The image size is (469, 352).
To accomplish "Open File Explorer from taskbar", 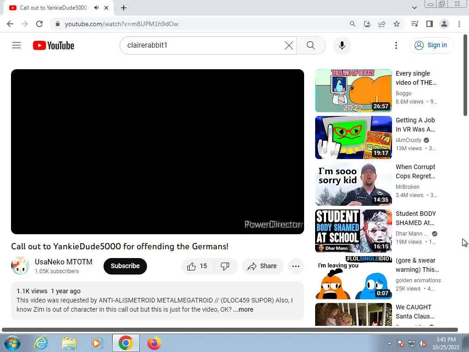I will (x=69, y=343).
